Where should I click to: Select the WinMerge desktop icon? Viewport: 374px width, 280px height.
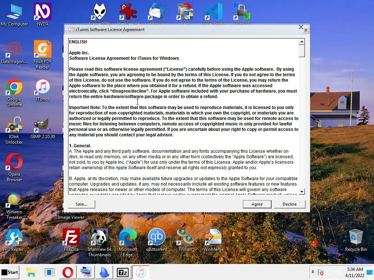coord(213,240)
